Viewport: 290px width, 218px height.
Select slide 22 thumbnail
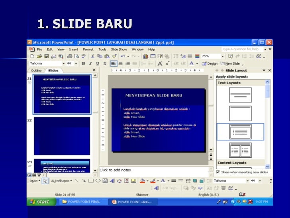62,136
